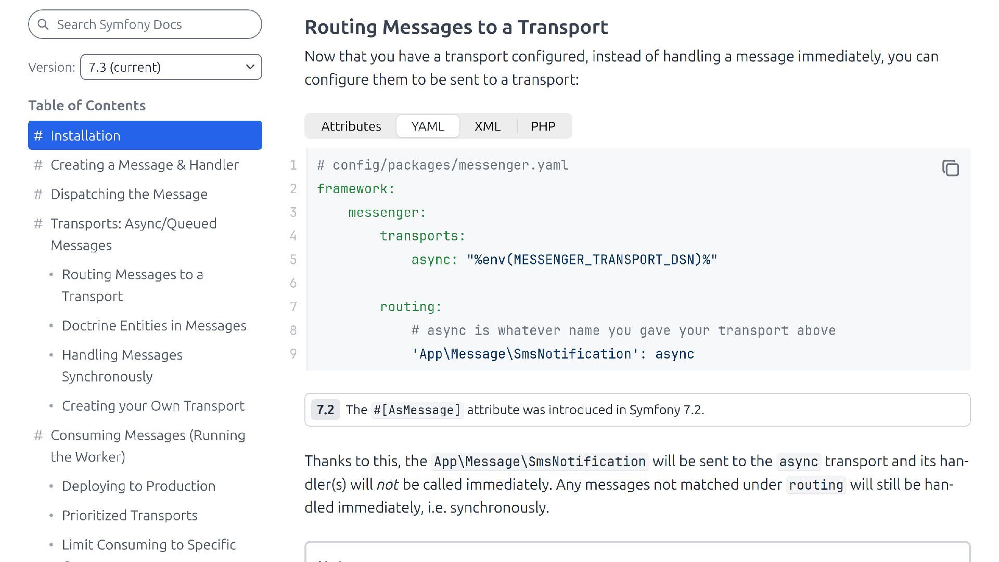Click the search magnifier icon
999x562 pixels.
[43, 24]
